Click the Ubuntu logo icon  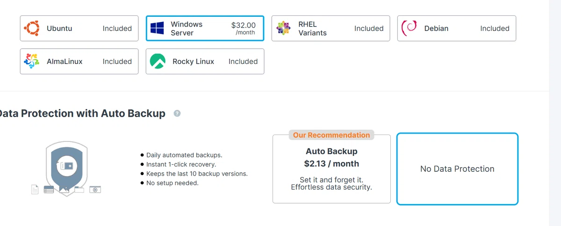pos(31,28)
